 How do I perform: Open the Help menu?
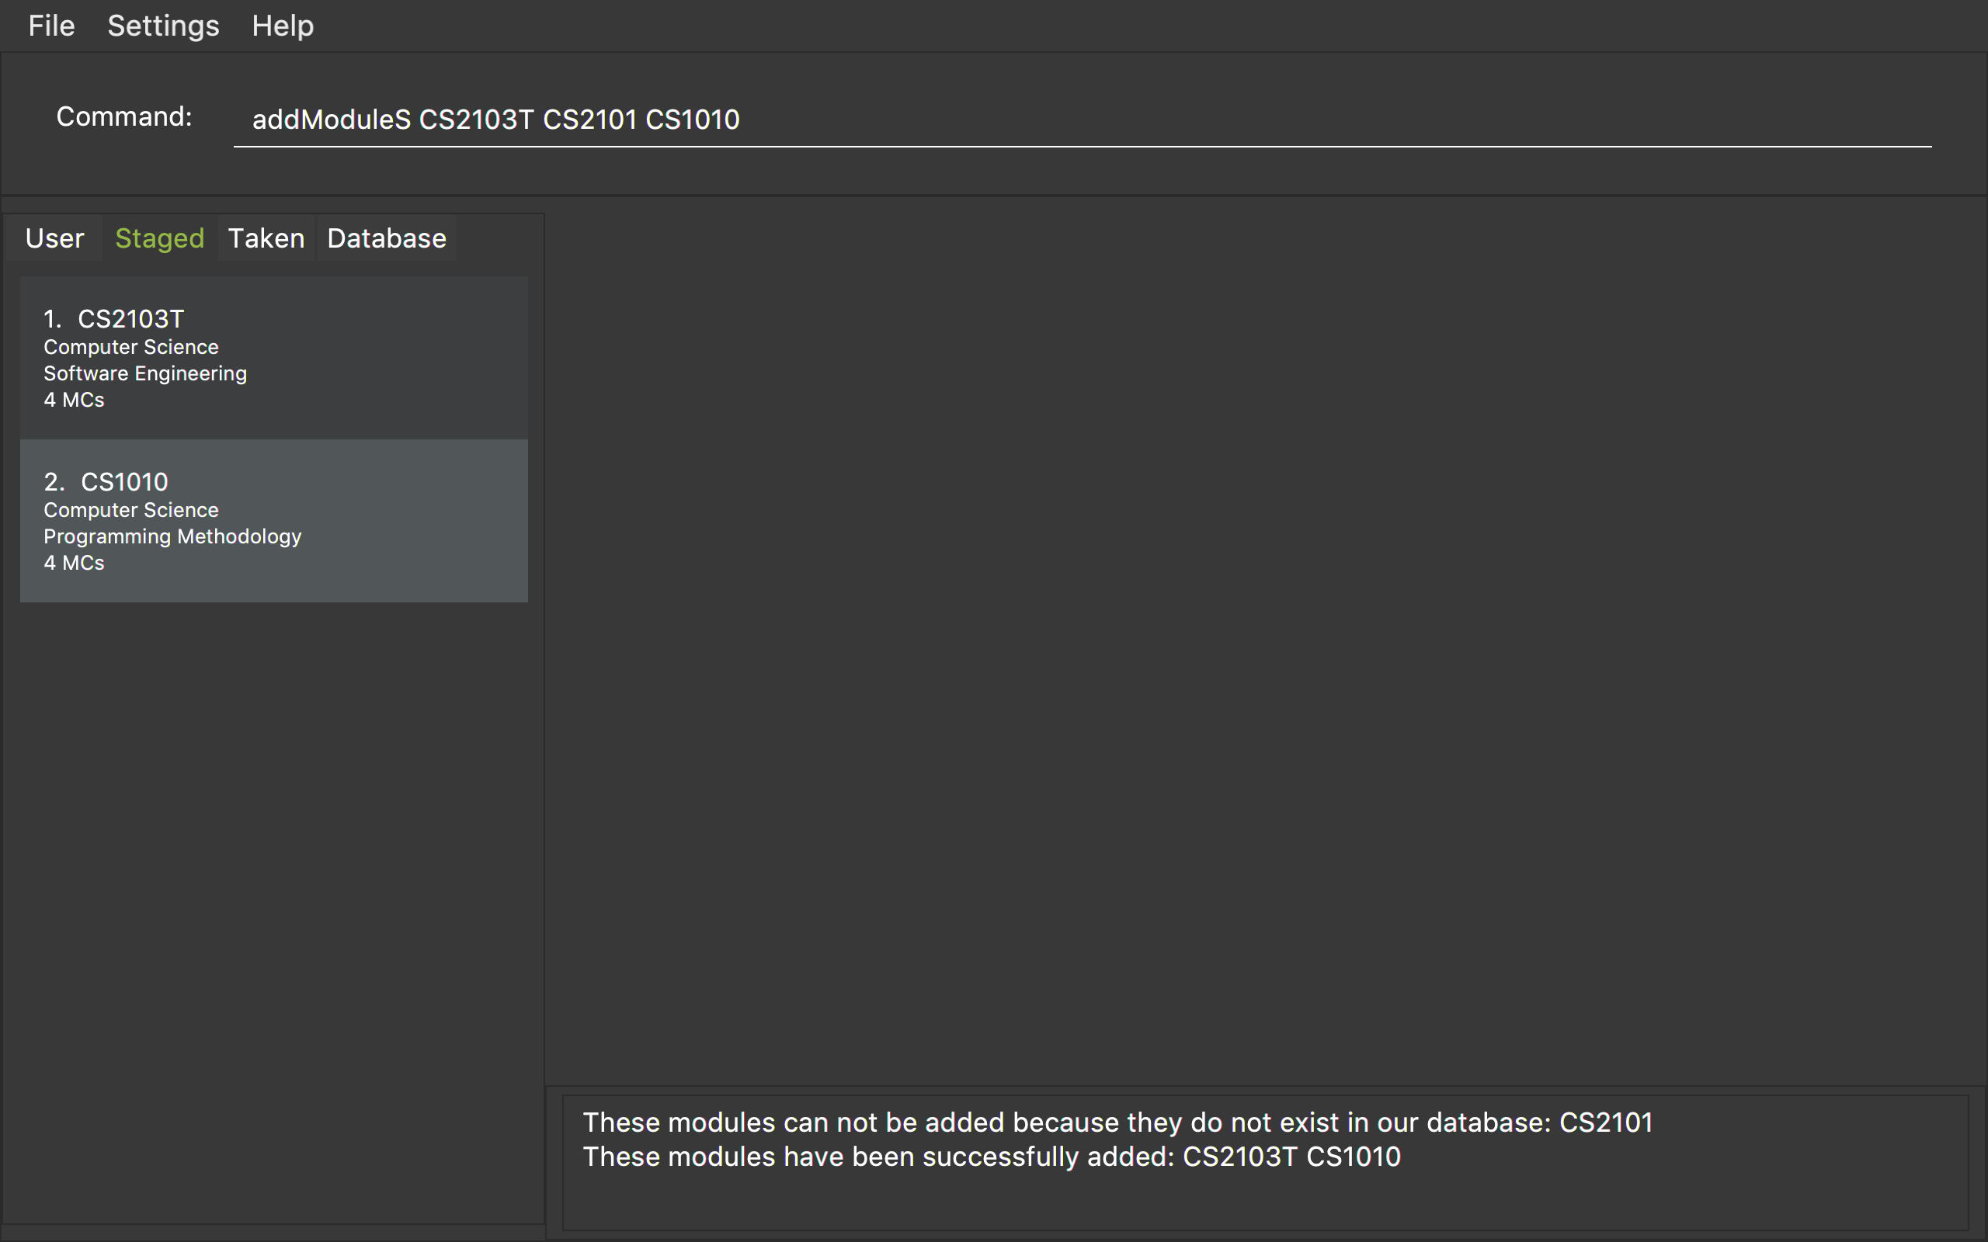pyautogui.click(x=283, y=26)
